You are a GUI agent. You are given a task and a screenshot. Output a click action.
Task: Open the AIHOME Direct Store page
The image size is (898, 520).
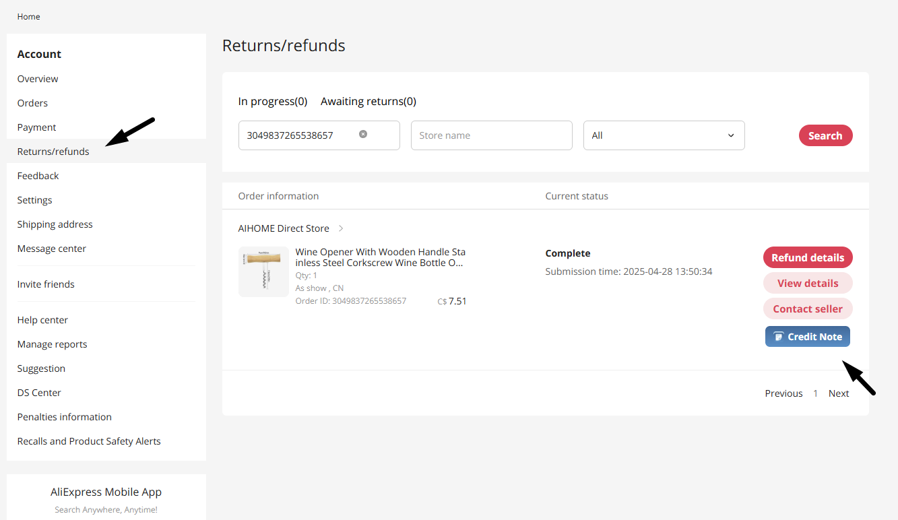pyautogui.click(x=284, y=228)
